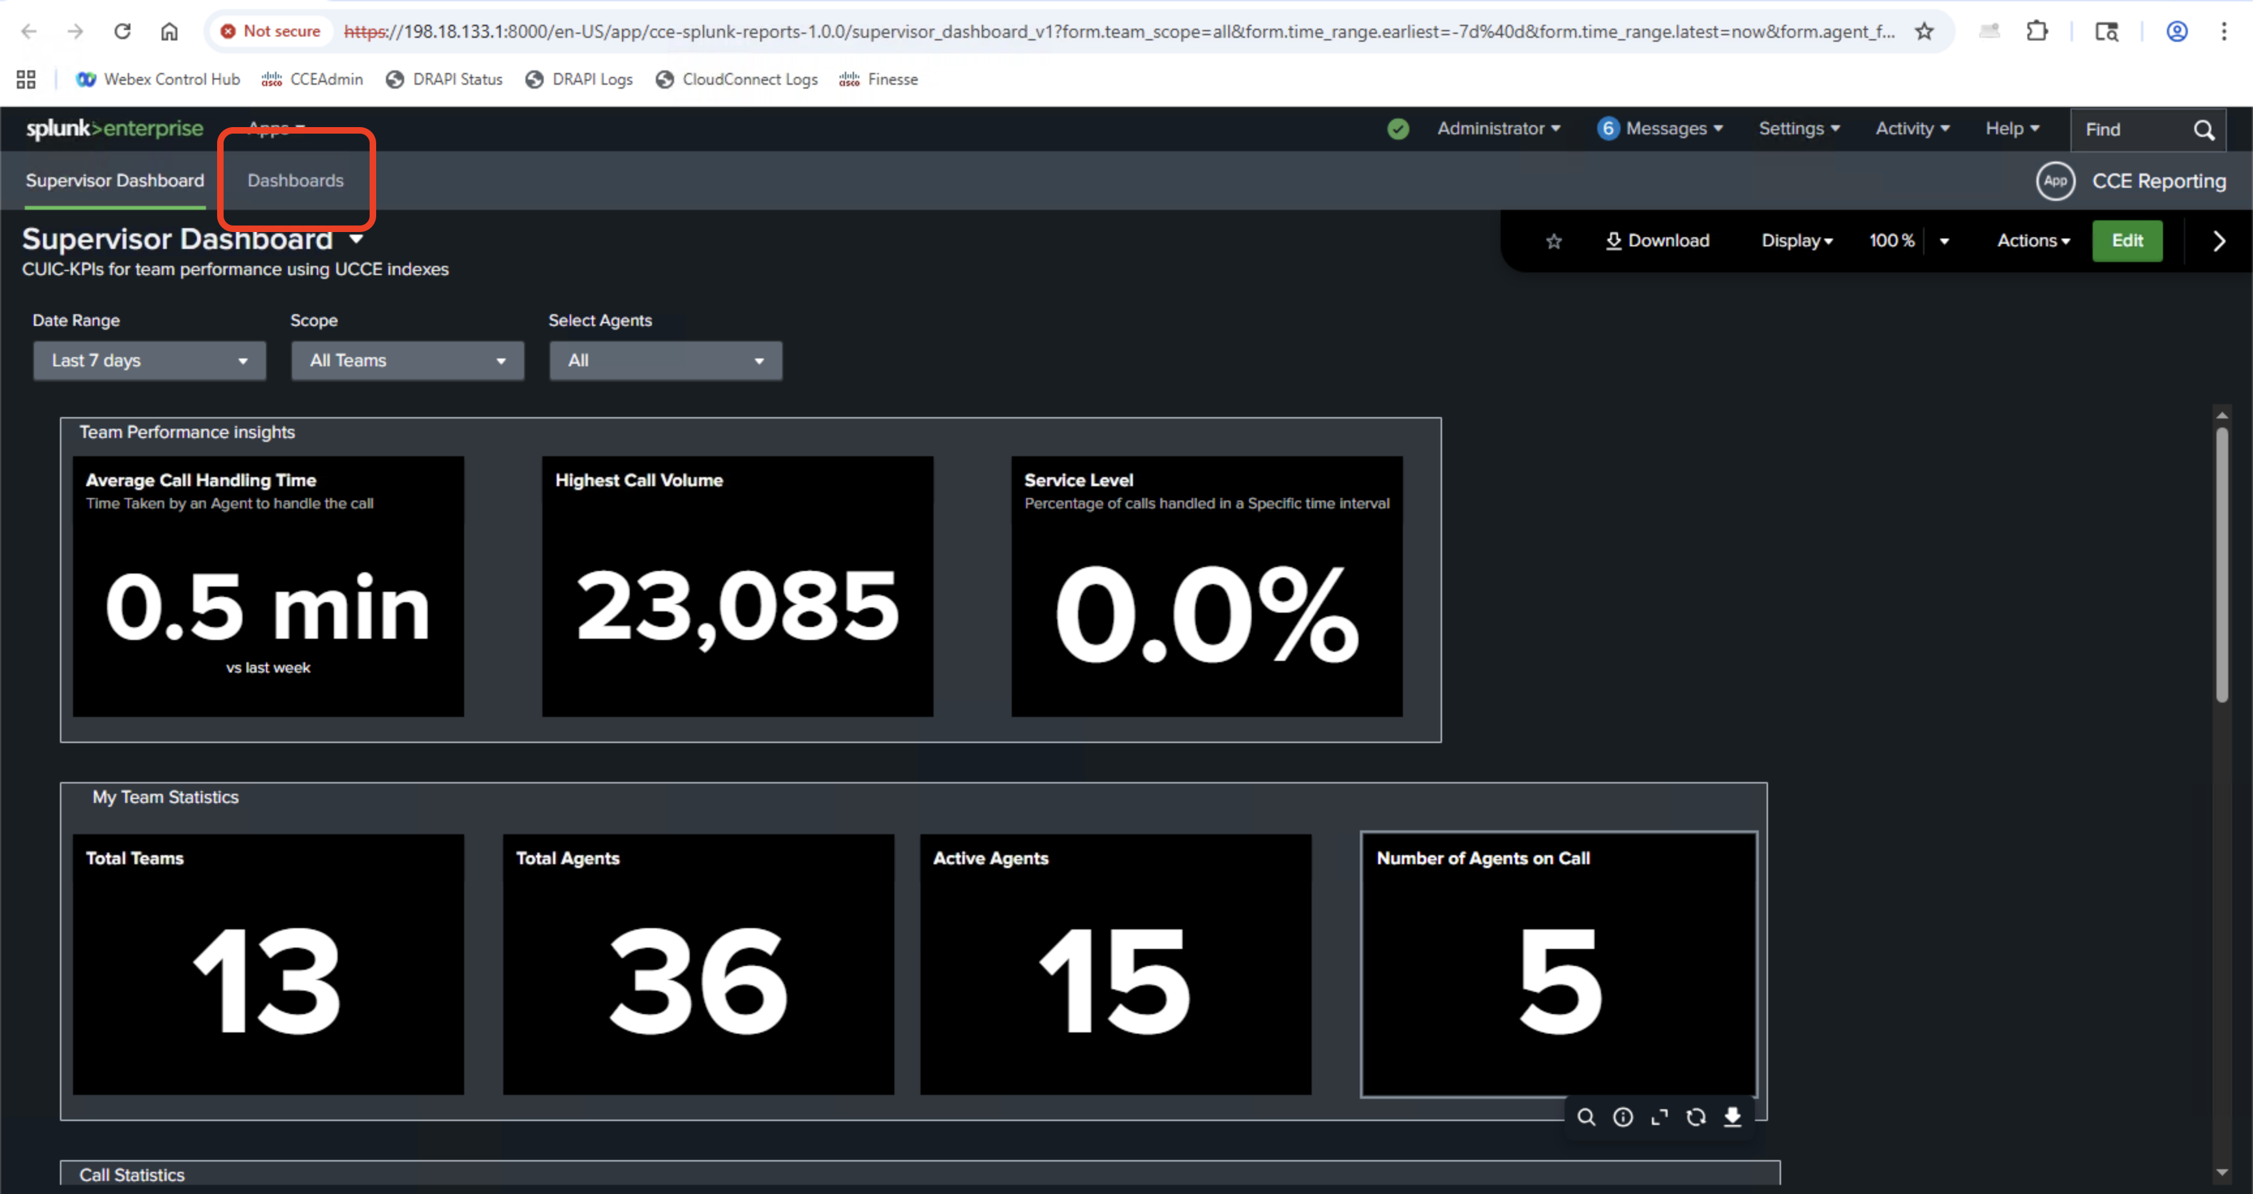
Task: Open CCEAdmin bookmark
Action: tap(312, 80)
